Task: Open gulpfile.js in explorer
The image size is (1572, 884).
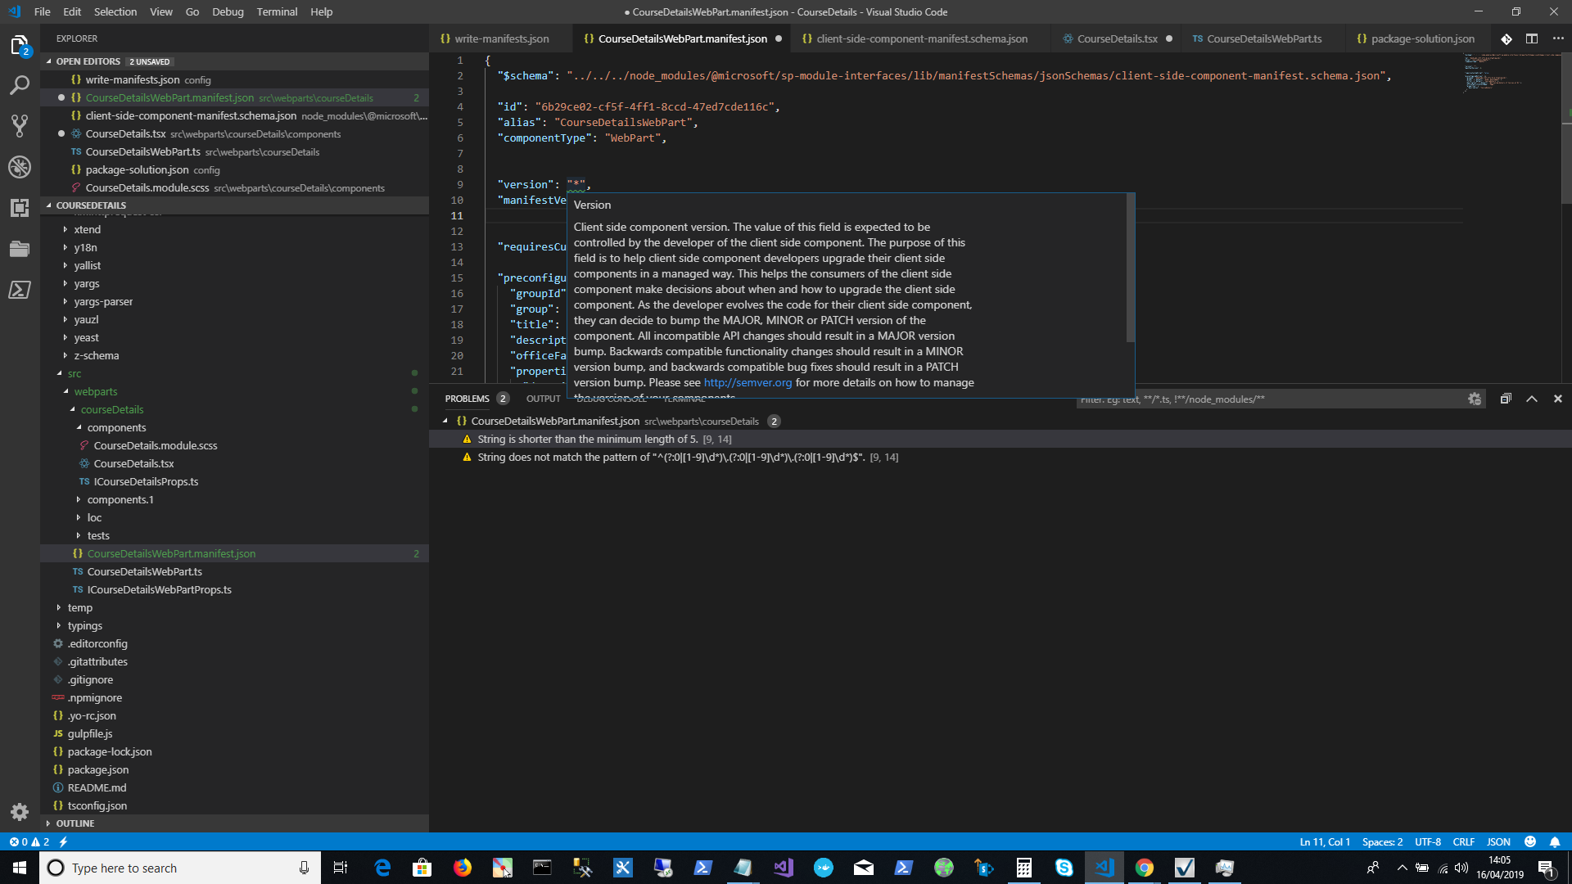Action: click(90, 733)
